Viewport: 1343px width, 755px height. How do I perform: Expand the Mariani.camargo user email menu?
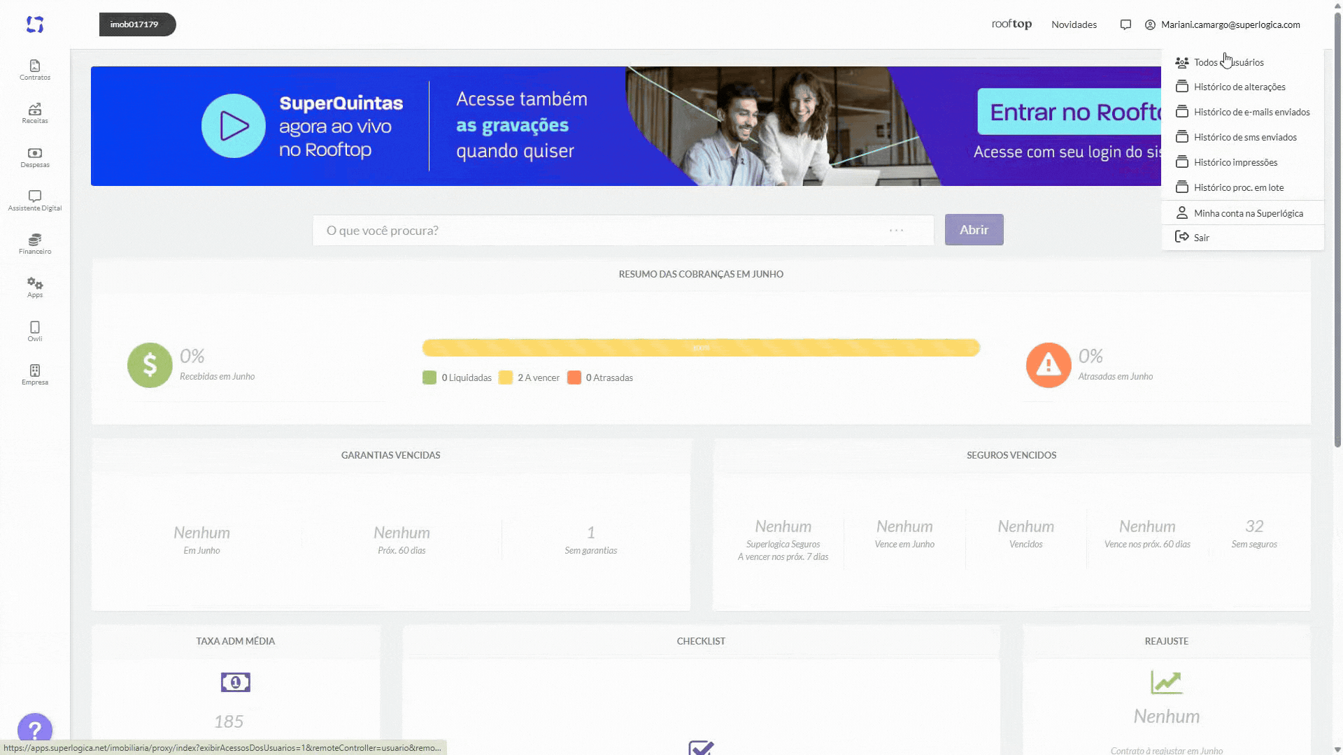1230,24
